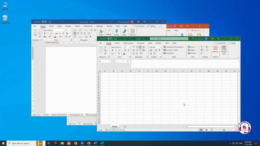Toggle AutoSave switch in Word title bar

pos(44,21)
